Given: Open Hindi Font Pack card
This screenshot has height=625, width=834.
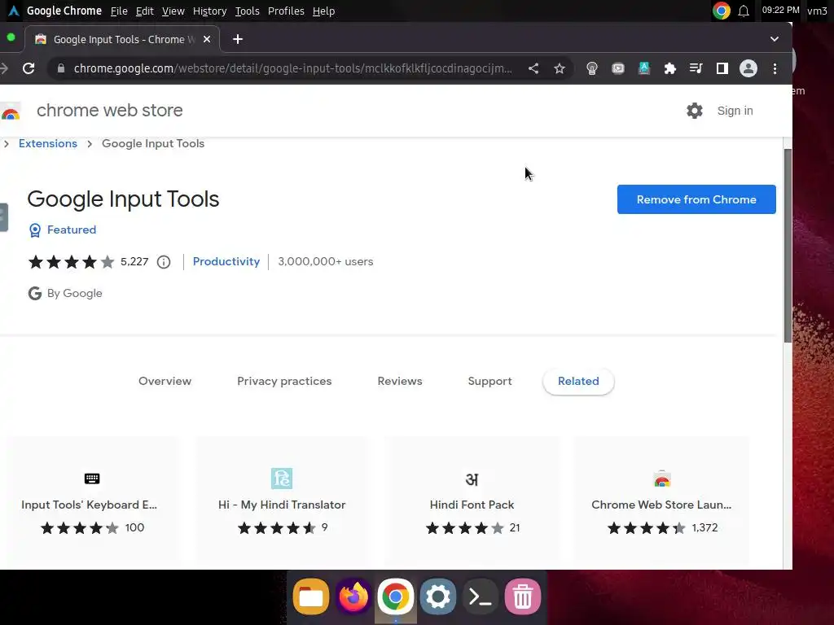Looking at the screenshot, I should [x=472, y=502].
